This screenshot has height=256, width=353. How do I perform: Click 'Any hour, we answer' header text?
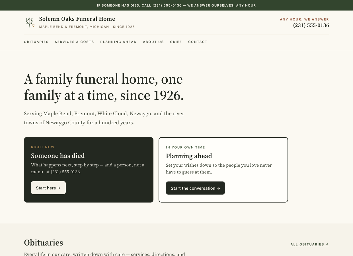(304, 19)
